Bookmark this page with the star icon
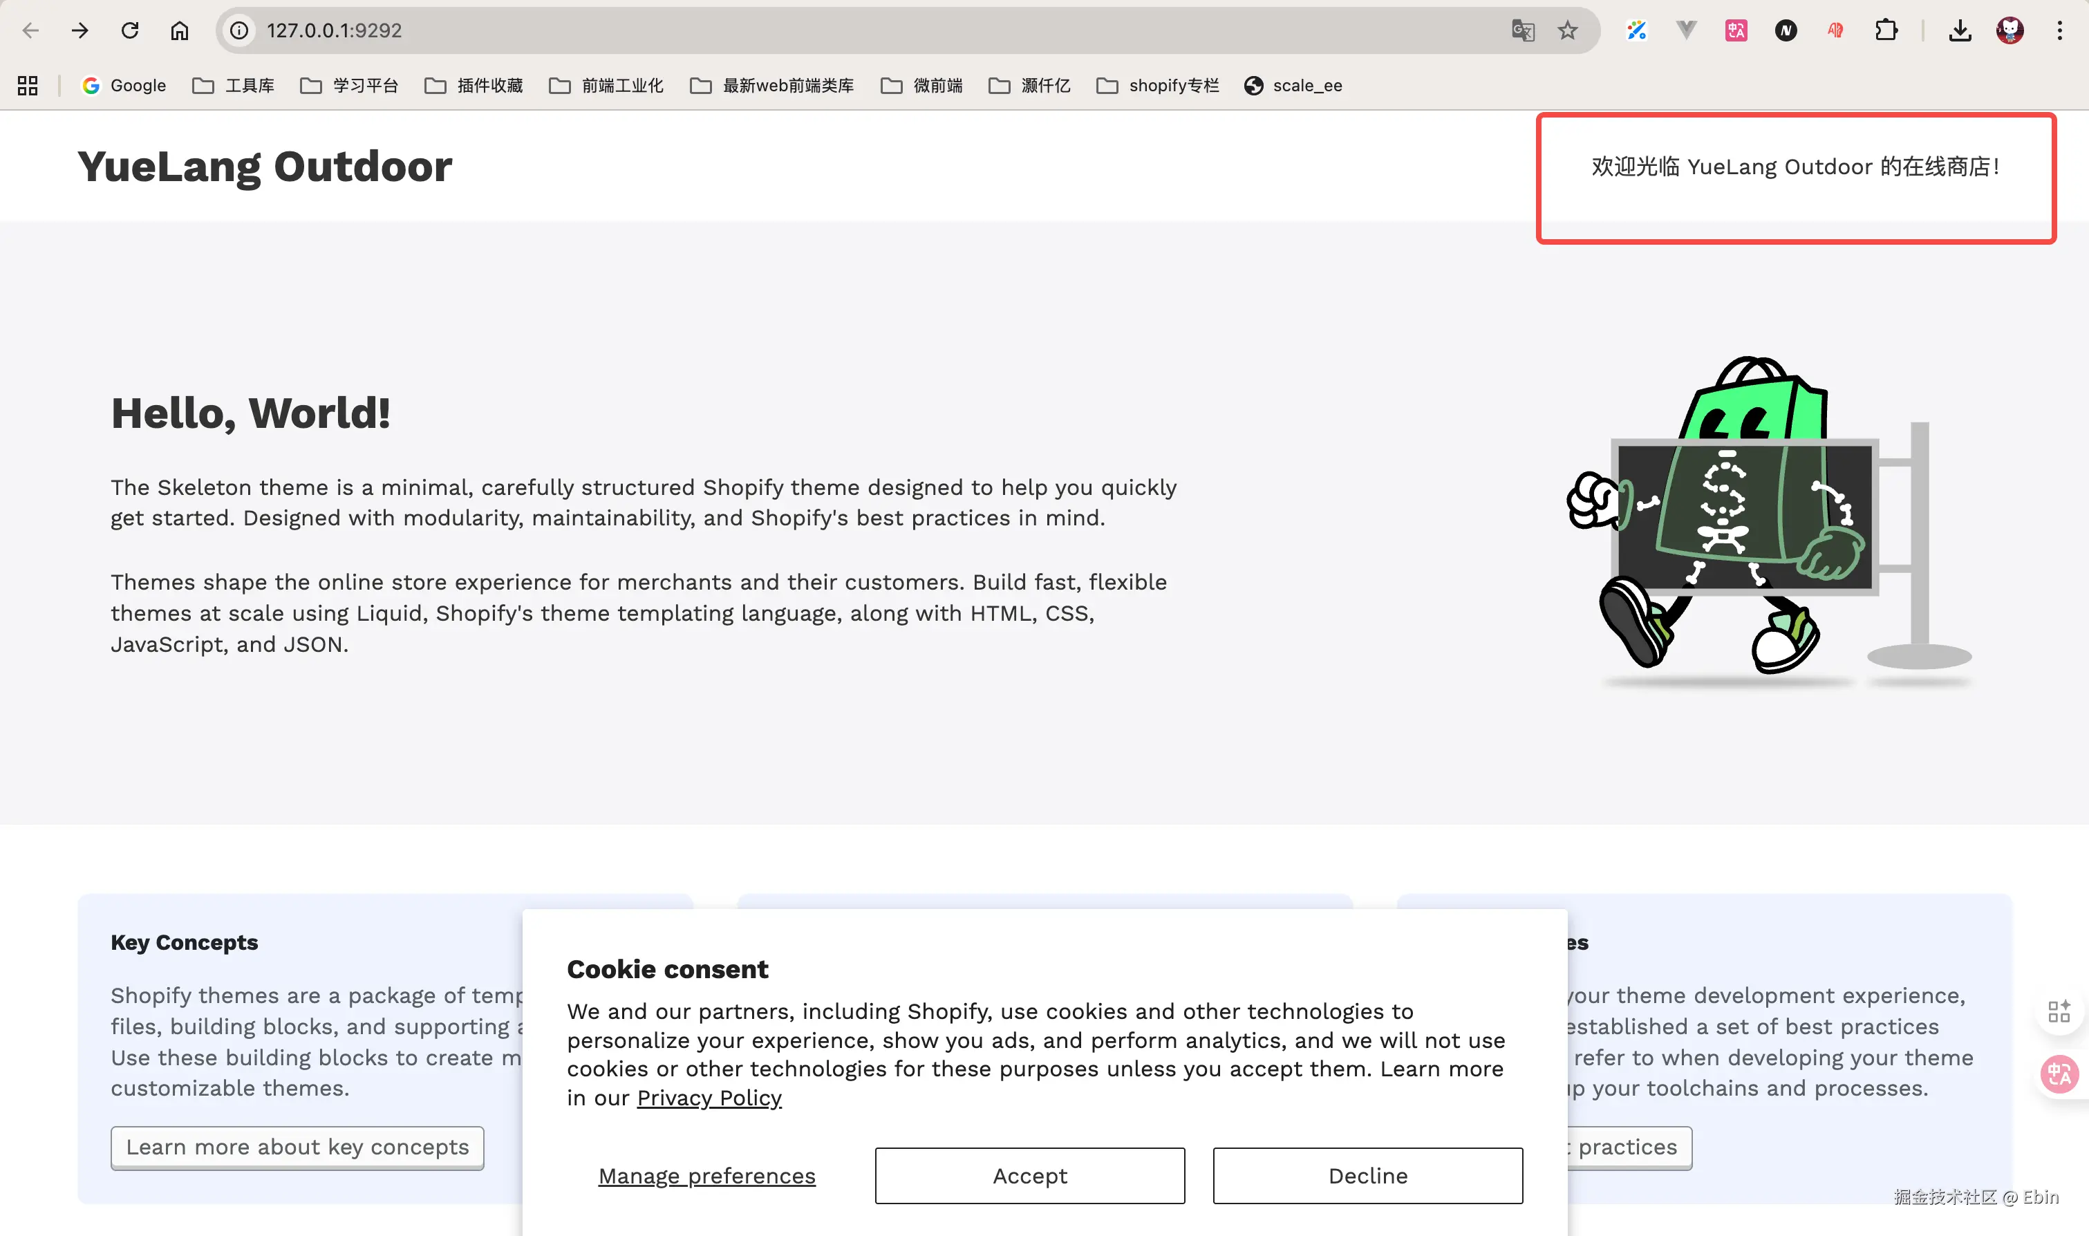Screen dimensions: 2089x1236 (x=1568, y=31)
